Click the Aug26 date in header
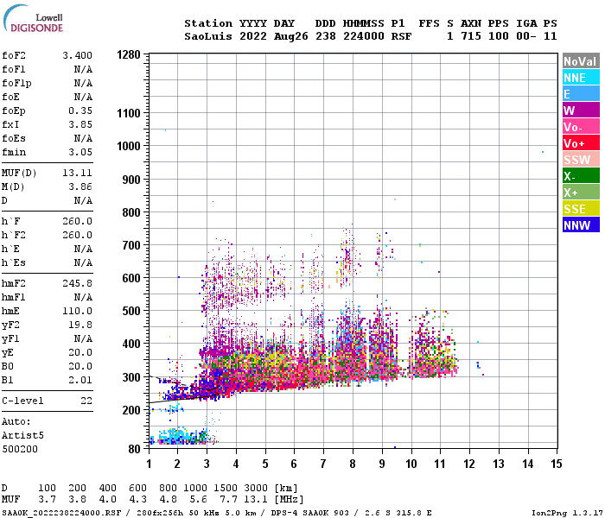 [x=291, y=36]
